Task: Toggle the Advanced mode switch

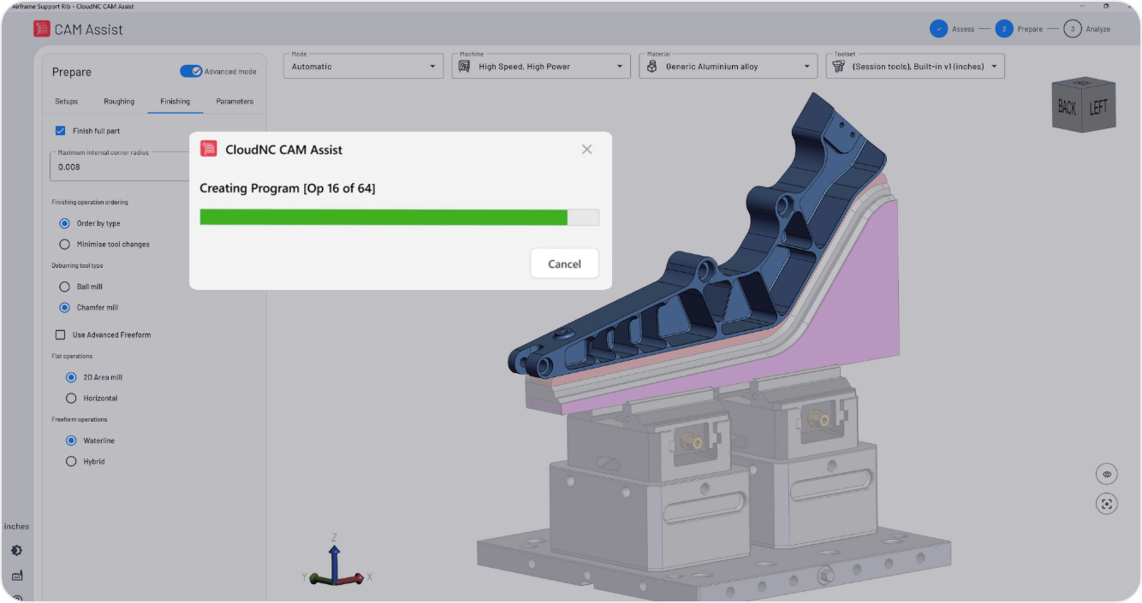Action: pyautogui.click(x=190, y=71)
